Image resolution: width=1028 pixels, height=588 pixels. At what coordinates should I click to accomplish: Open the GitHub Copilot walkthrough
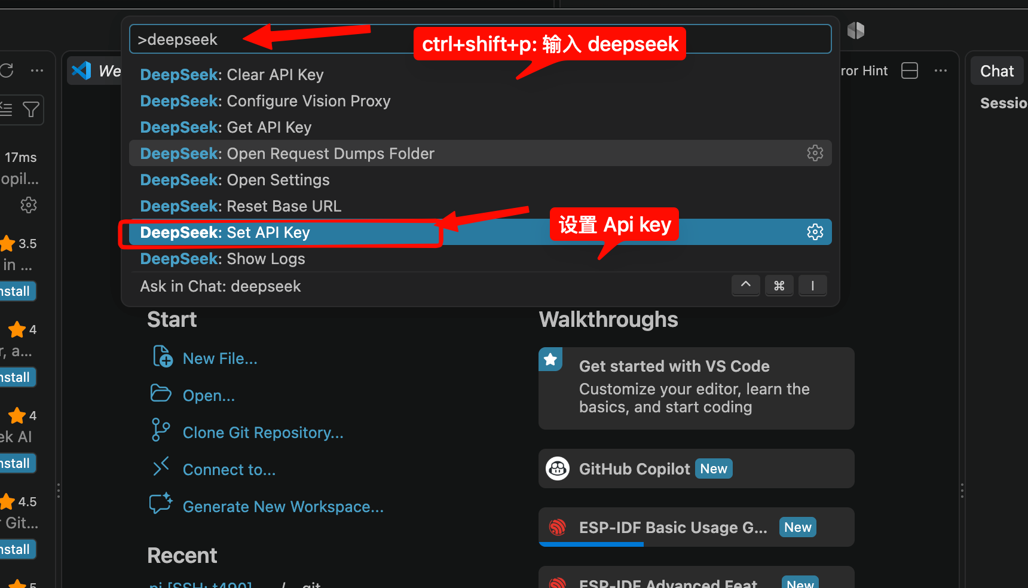coord(696,468)
